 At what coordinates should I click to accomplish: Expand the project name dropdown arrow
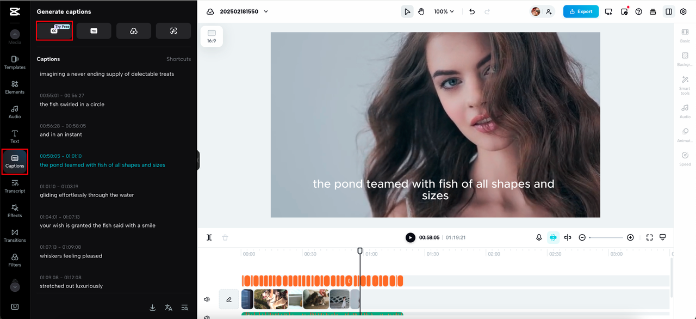click(x=266, y=11)
